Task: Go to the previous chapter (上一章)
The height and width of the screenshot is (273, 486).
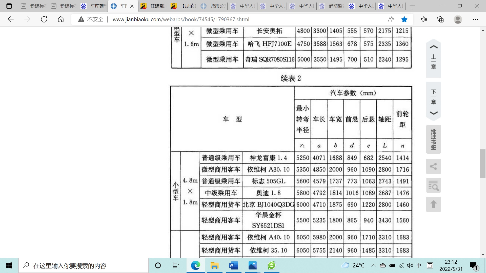Action: click(433, 58)
